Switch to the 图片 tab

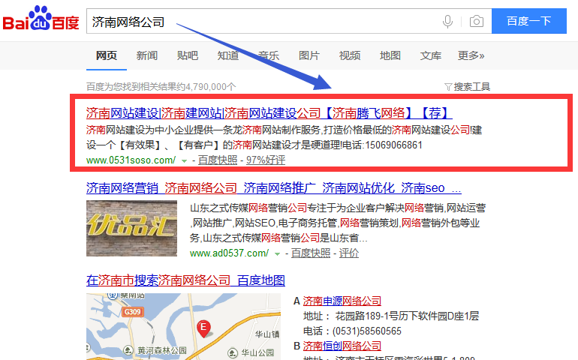tap(309, 55)
